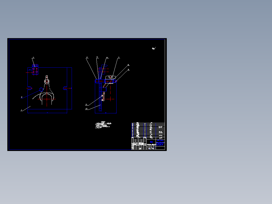Click part number label 5 in side view
This screenshot has height=204, width=272.
pyautogui.click(x=97, y=57)
